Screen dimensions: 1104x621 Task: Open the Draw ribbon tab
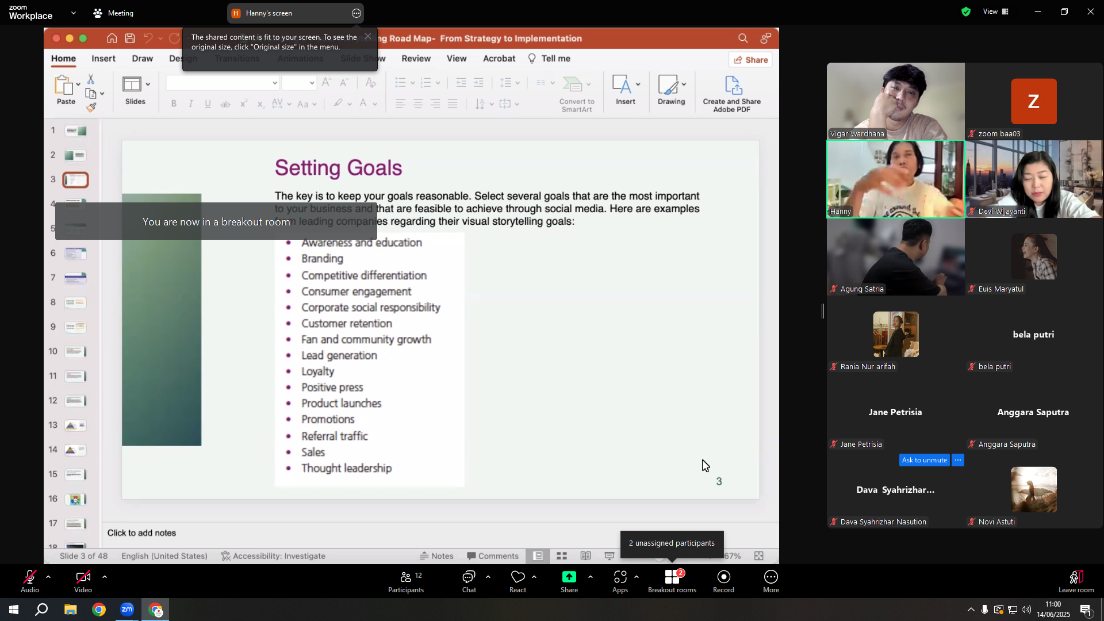click(x=143, y=59)
